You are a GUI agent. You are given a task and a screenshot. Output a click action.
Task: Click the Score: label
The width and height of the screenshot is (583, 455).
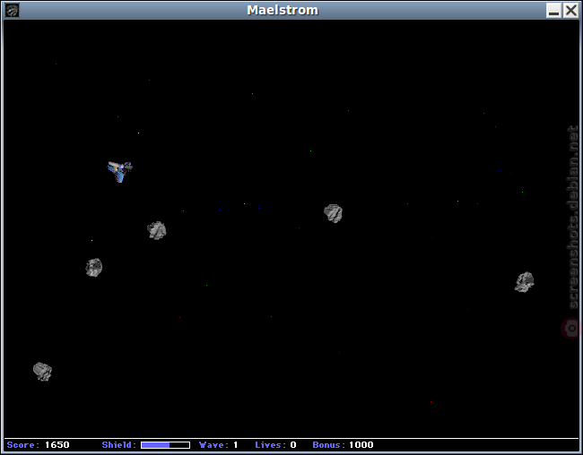click(x=23, y=445)
